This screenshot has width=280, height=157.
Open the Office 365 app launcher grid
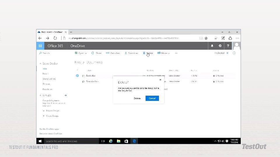click(x=40, y=46)
